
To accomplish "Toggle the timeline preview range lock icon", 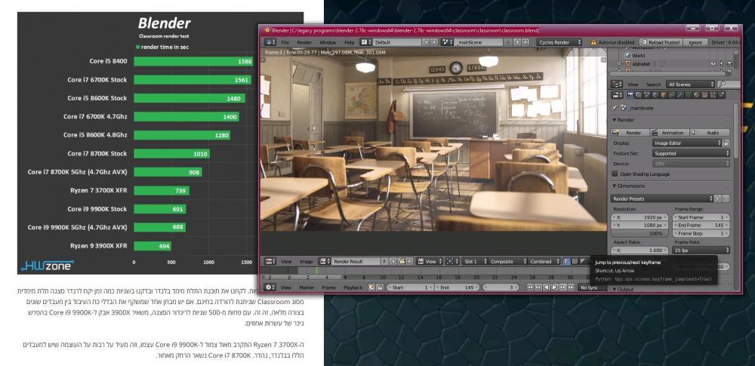I will point(381,287).
